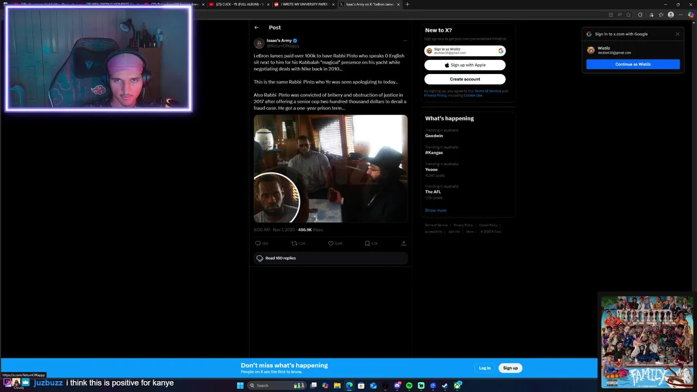Open the LeBron and Rabbi tweet image
Image resolution: width=697 pixels, height=392 pixels.
point(331,169)
